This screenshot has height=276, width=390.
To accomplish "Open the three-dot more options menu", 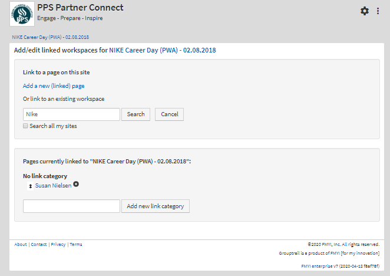I will (378, 11).
